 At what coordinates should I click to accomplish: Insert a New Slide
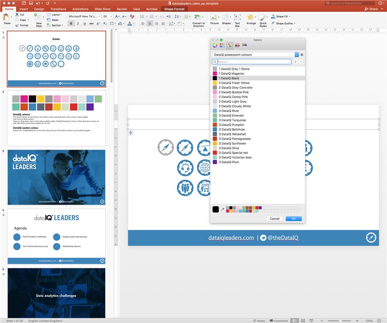pyautogui.click(x=39, y=20)
